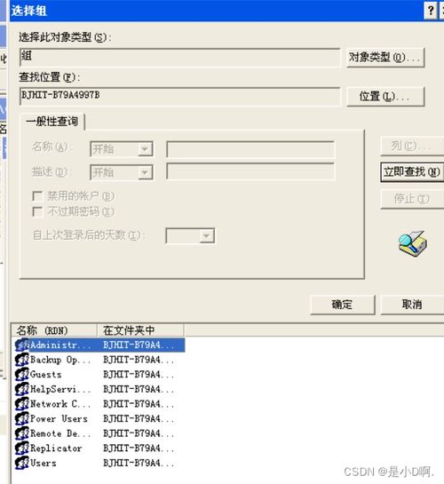Click the HelpServicesGroup icon
This screenshot has height=484, width=444.
pos(22,389)
